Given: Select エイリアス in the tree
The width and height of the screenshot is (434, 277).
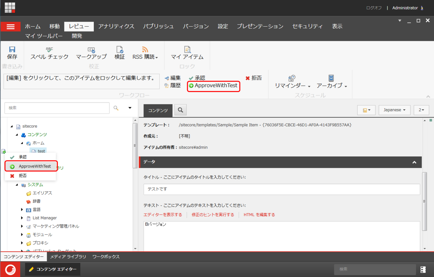Looking at the screenshot, I should coord(42,193).
